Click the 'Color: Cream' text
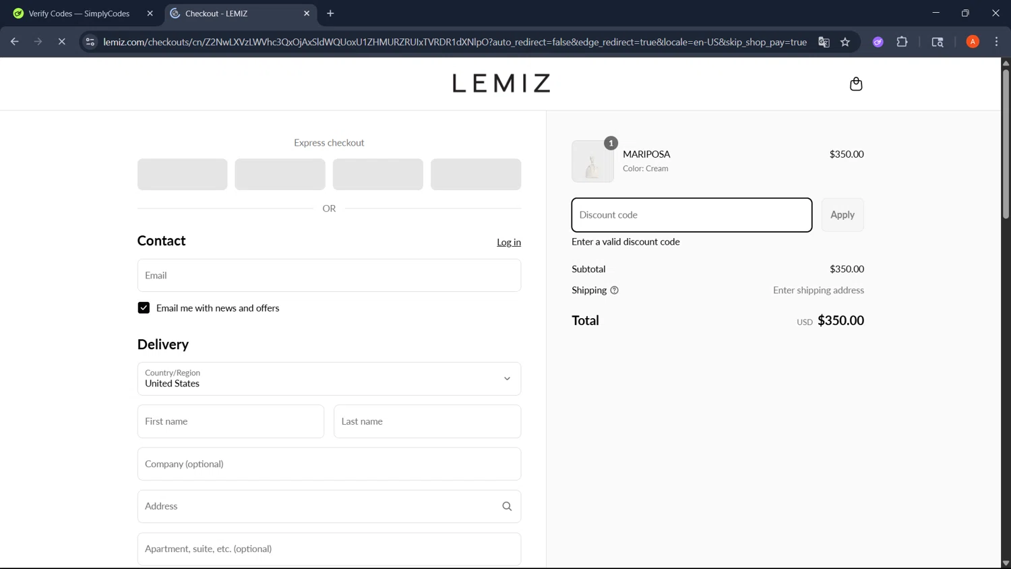The height and width of the screenshot is (569, 1011). point(646,169)
